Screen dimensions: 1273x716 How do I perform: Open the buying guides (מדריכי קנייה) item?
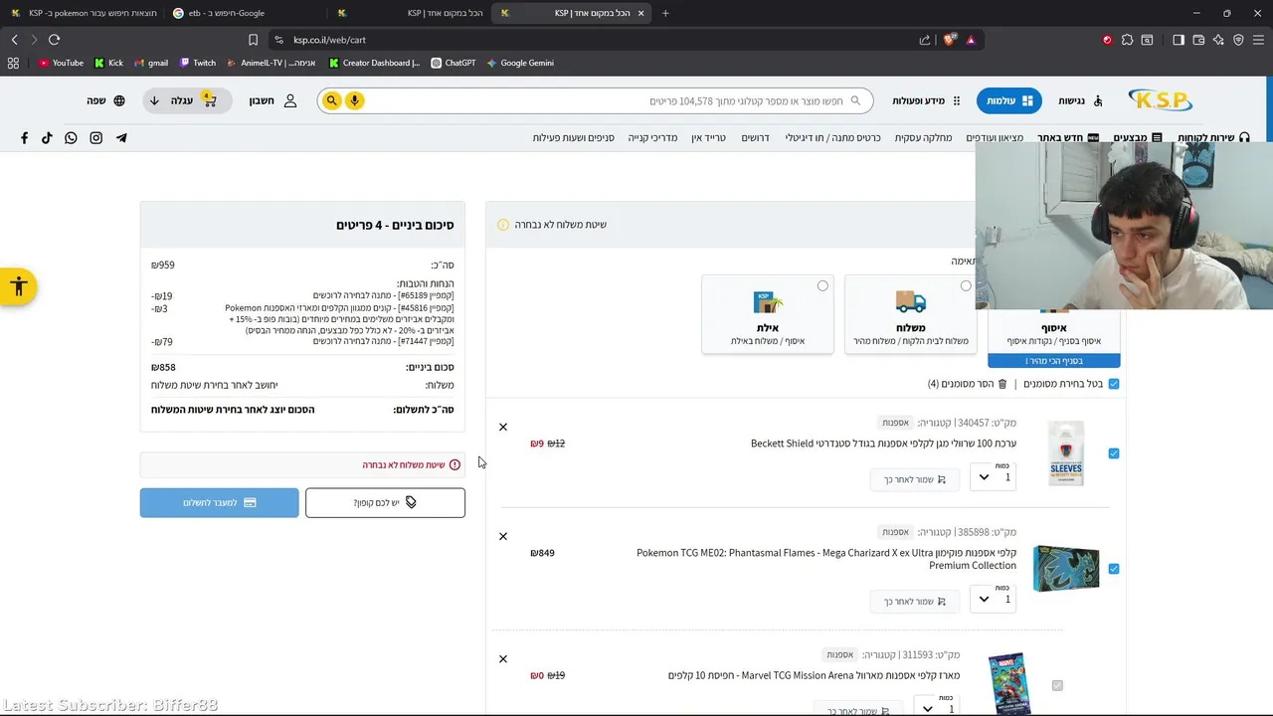pyautogui.click(x=652, y=138)
